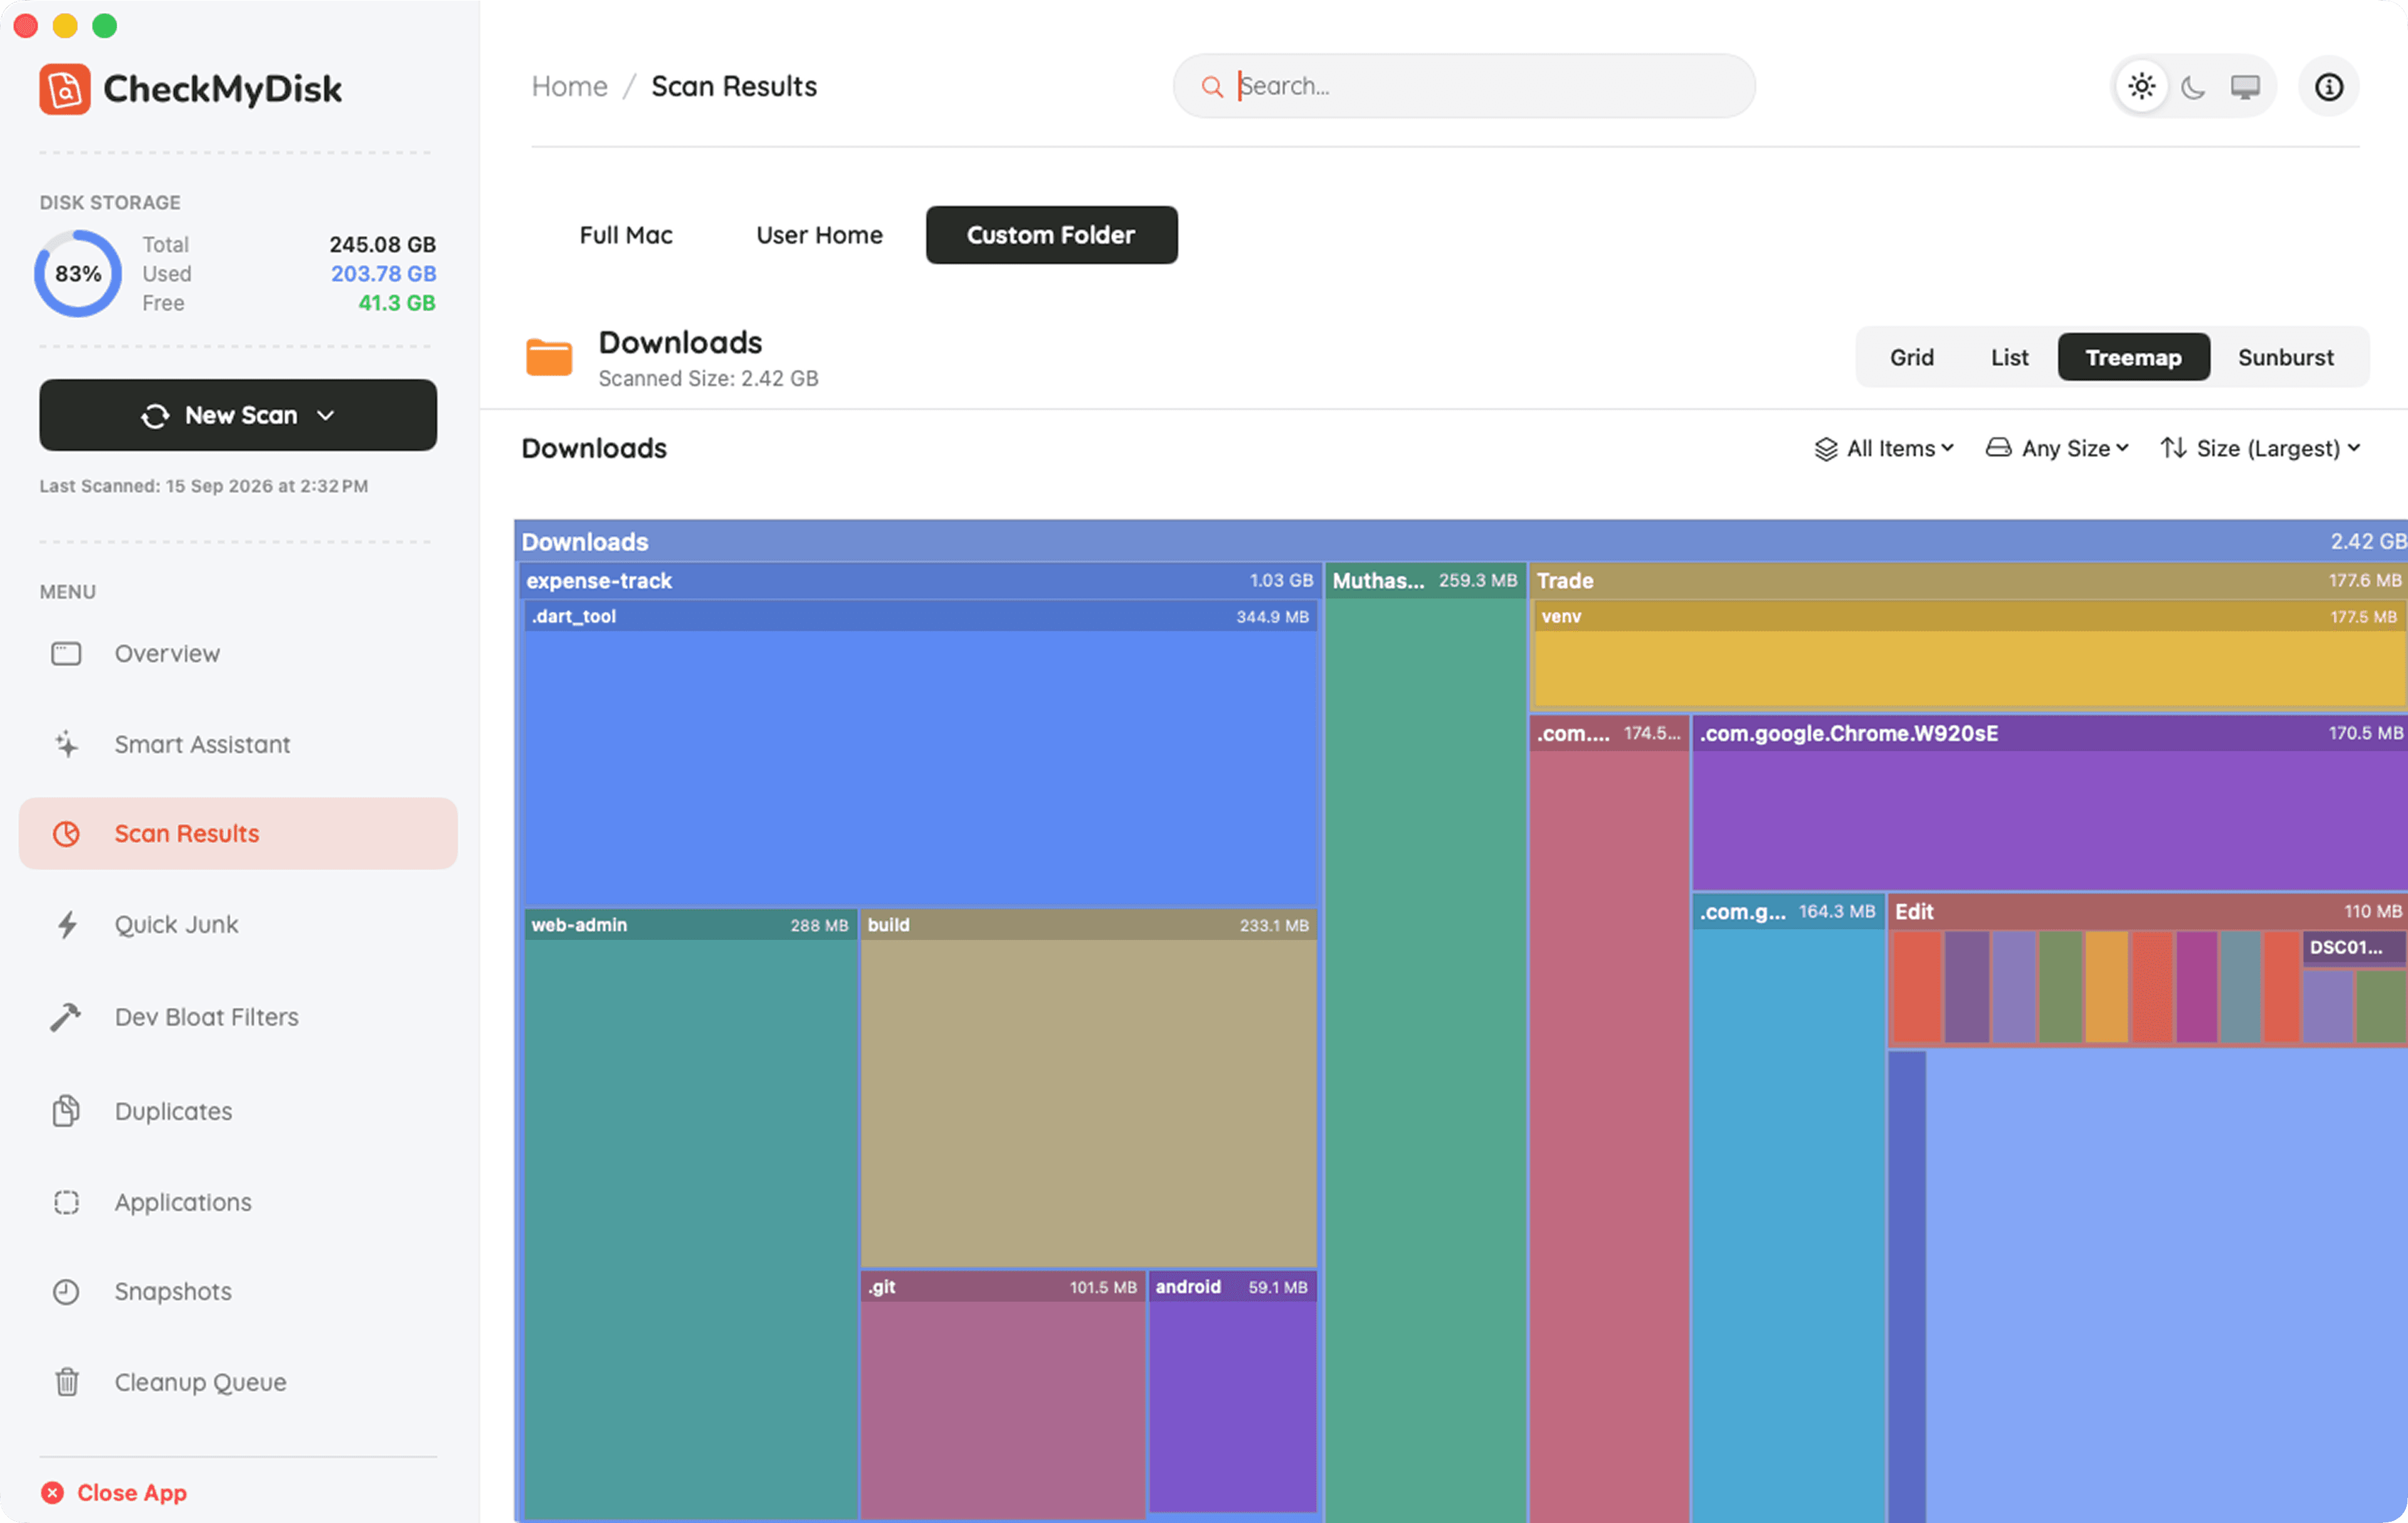
Task: Open the Any Size filter dropdown
Action: click(2057, 448)
